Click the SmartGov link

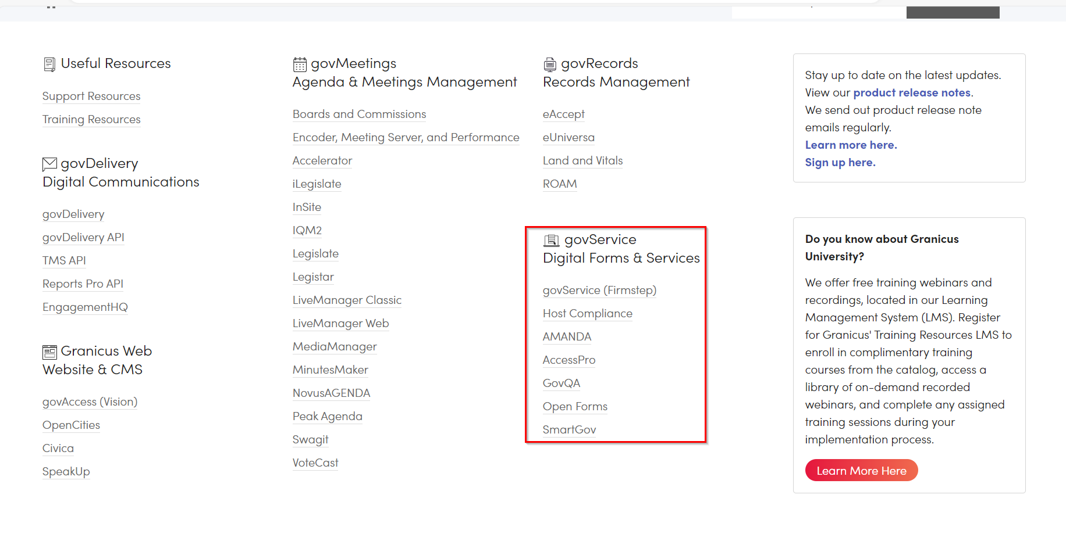tap(569, 429)
